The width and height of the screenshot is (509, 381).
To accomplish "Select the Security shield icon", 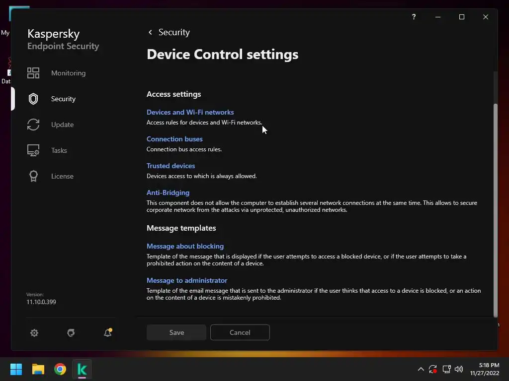I will click(33, 99).
